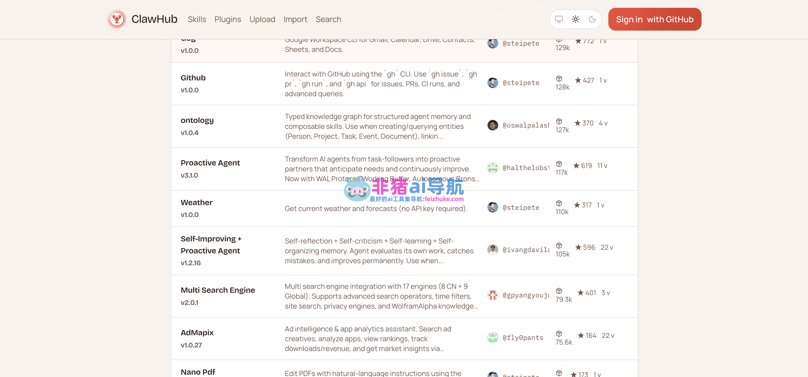
Task: Click download package icon in ontology row
Action: [x=559, y=122]
